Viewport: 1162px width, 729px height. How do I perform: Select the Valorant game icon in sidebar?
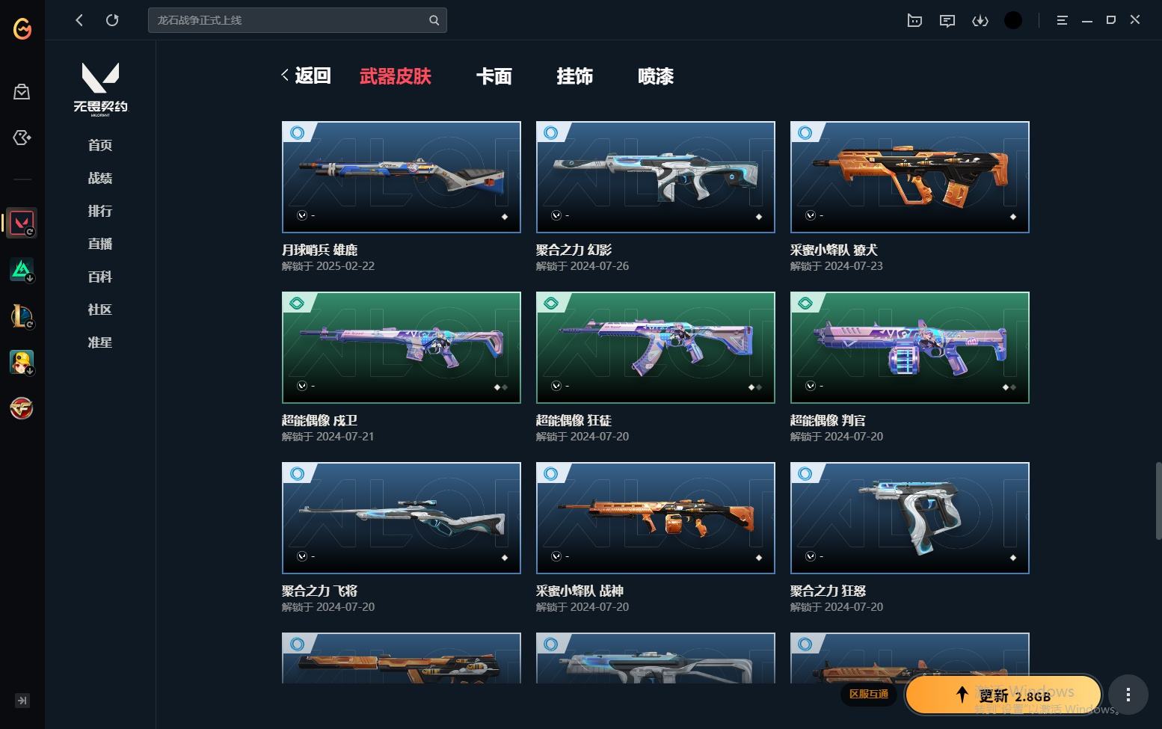[22, 223]
